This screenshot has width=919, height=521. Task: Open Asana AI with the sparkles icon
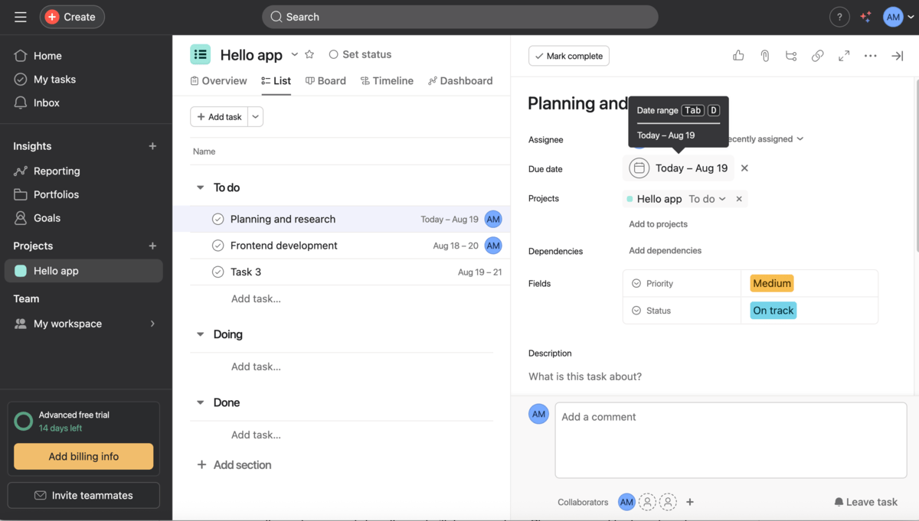point(865,16)
